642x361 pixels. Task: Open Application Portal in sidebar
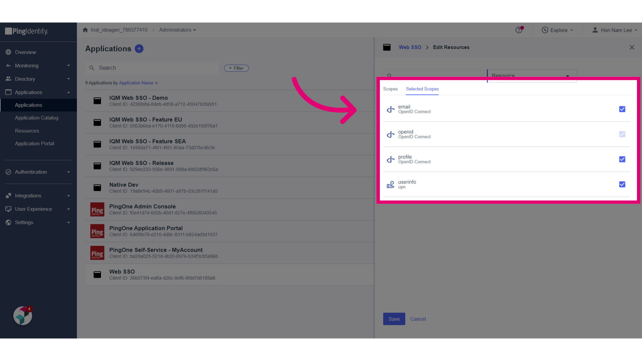click(x=34, y=143)
